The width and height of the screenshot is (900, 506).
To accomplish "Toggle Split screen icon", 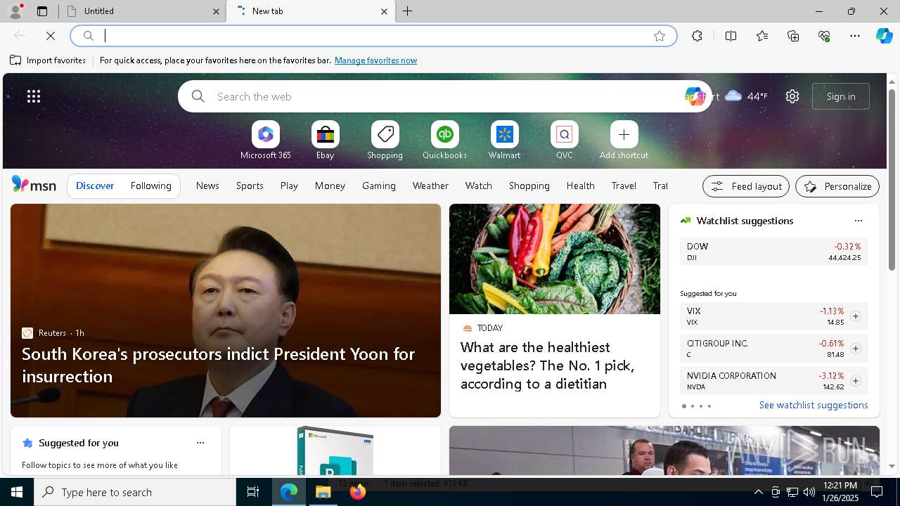I will point(731,36).
